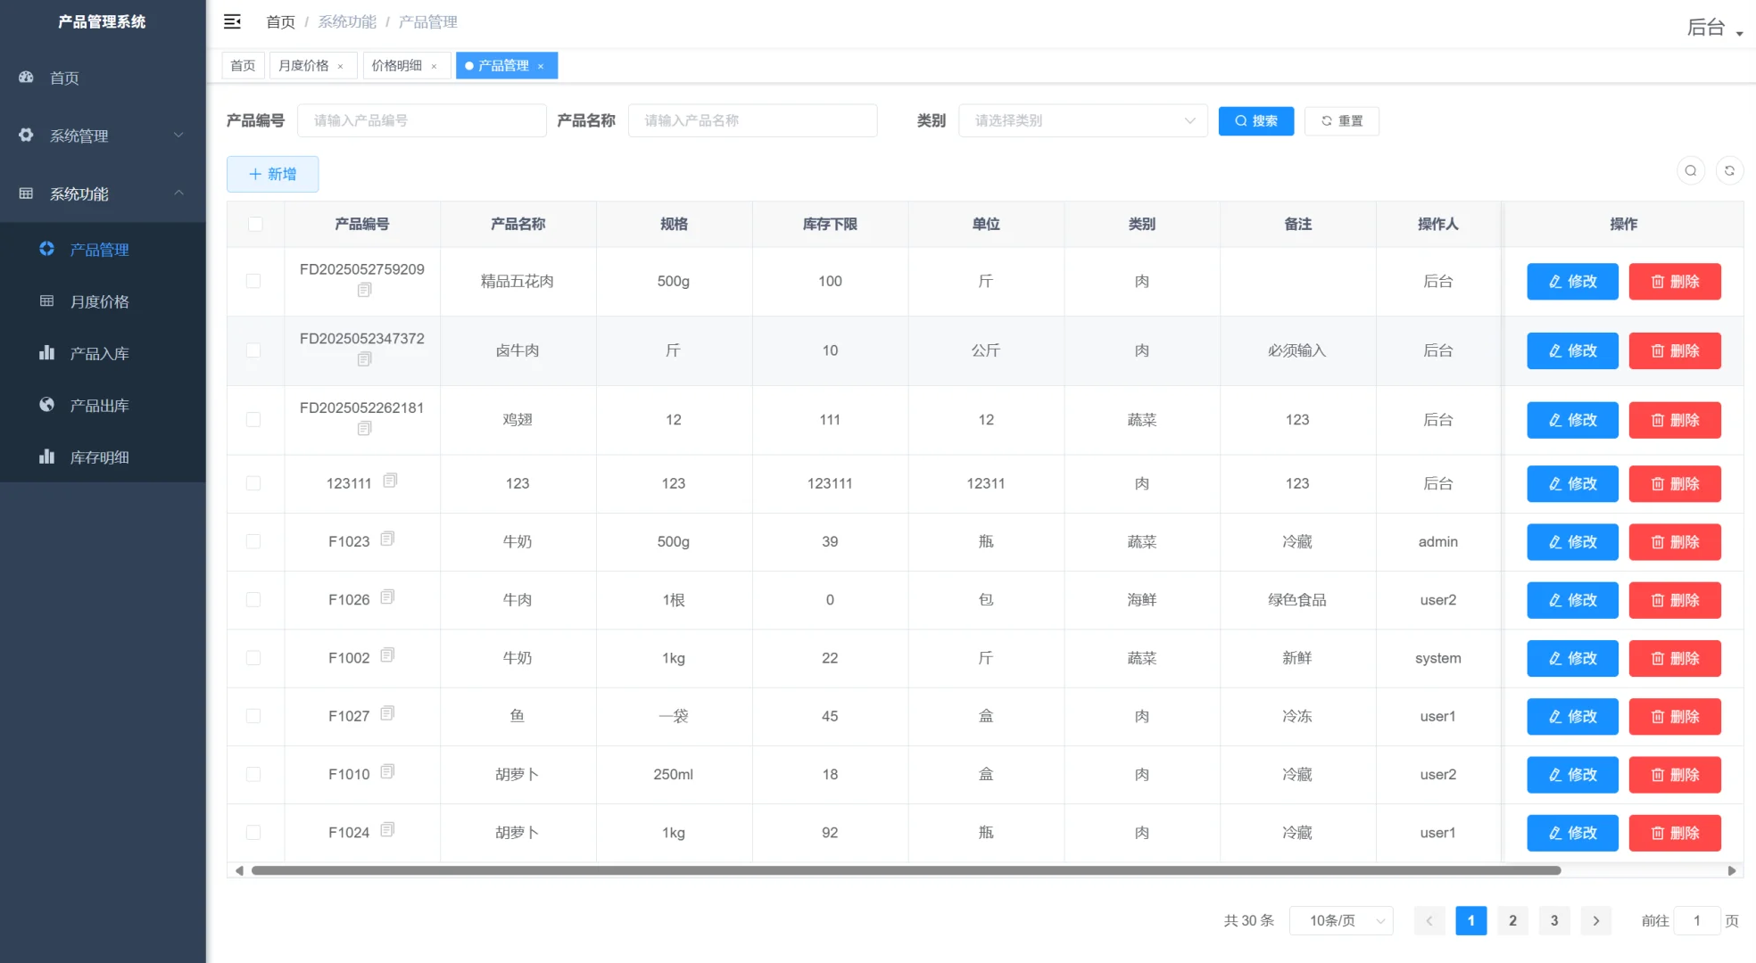Close the 价格明细 tab
This screenshot has height=963, width=1756.
(434, 66)
